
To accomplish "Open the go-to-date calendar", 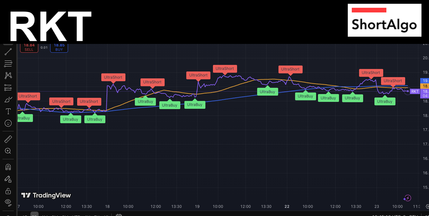I will point(119,215).
